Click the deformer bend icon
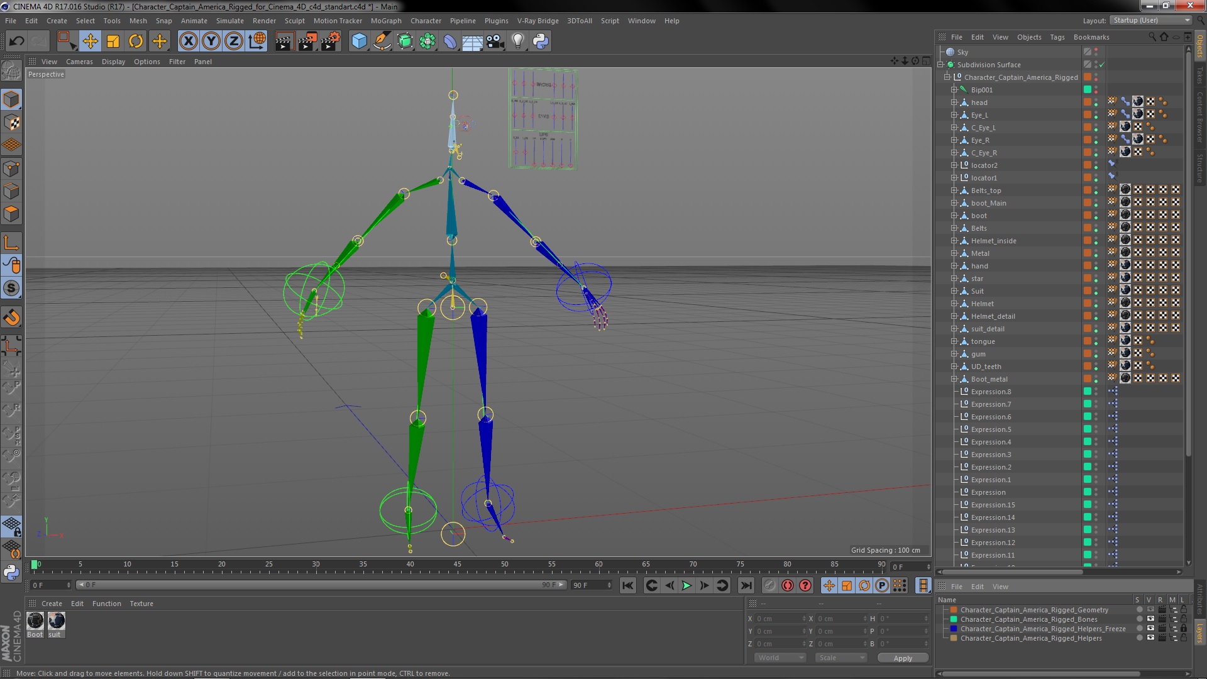 click(450, 41)
